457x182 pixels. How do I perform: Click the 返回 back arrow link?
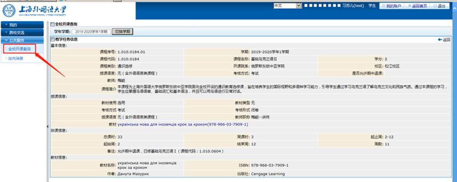(x=444, y=40)
